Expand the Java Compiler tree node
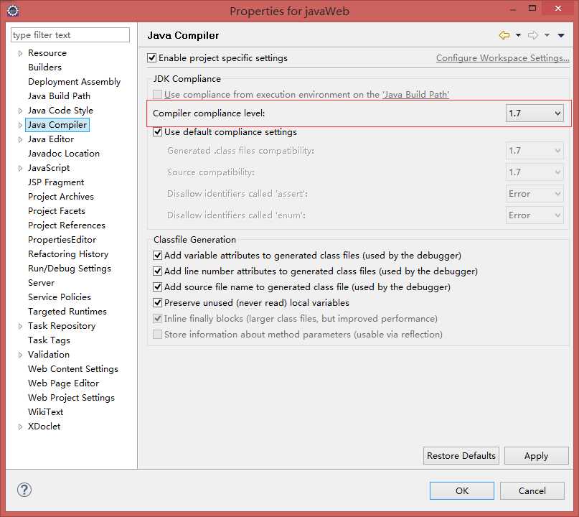 click(20, 125)
